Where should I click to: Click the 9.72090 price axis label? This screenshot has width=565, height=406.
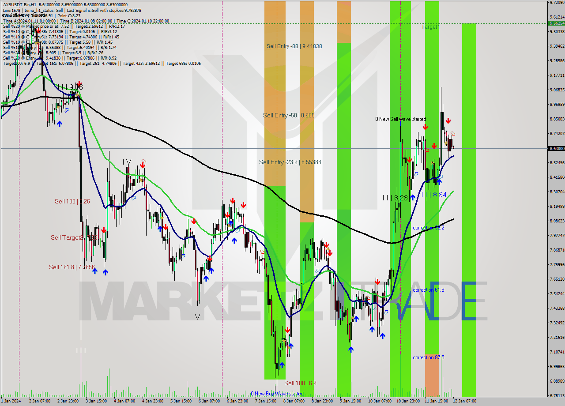click(x=557, y=2)
